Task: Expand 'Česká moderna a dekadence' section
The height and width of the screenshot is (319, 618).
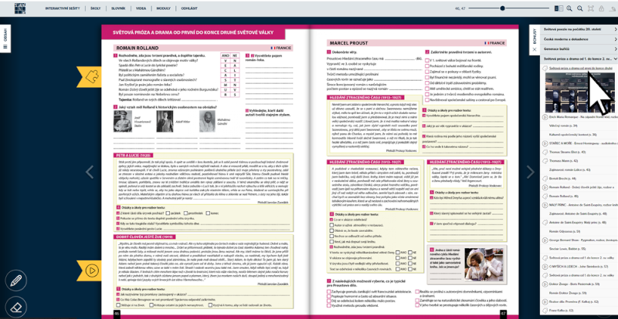Action: [x=579, y=39]
